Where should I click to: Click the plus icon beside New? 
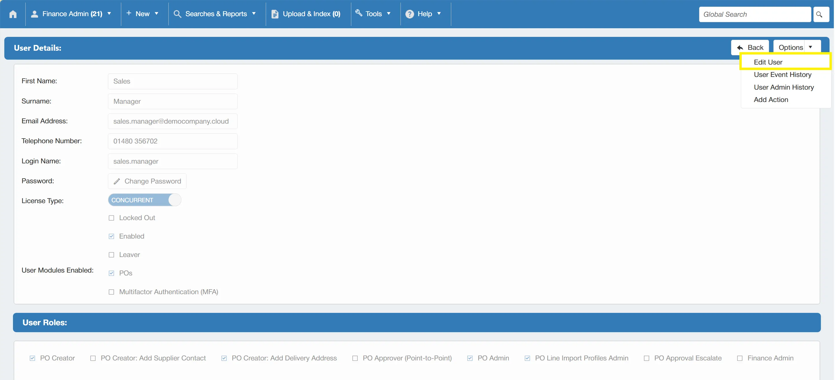tap(129, 13)
